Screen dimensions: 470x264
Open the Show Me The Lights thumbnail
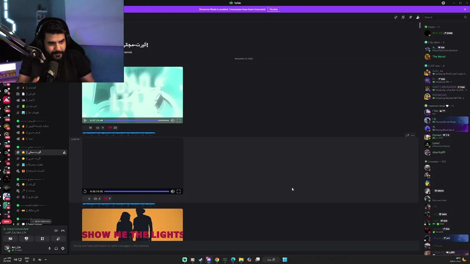(x=132, y=225)
